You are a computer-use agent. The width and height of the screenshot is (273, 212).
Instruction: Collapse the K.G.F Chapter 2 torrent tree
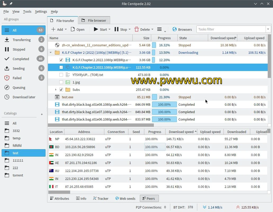(51, 52)
